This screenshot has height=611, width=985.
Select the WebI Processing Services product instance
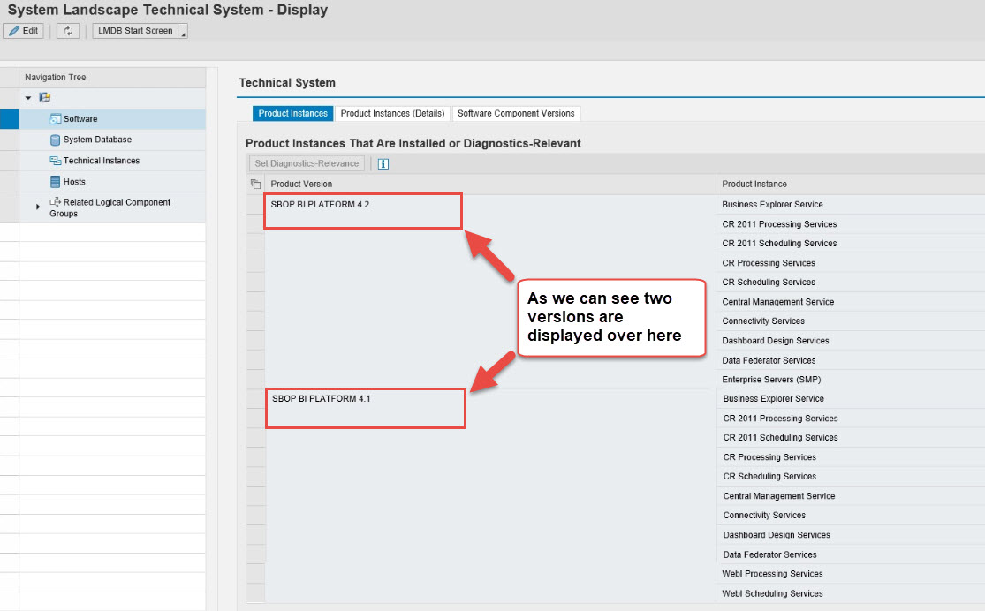[x=773, y=574]
